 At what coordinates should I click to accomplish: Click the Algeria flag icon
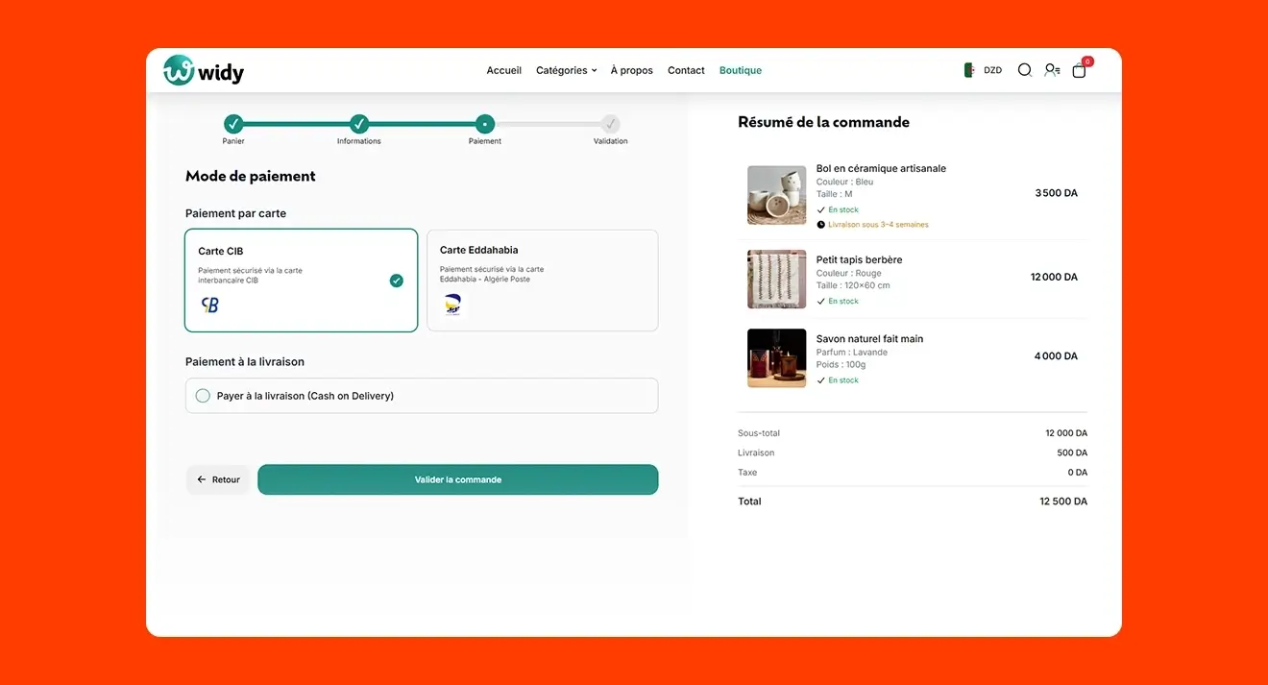[970, 70]
